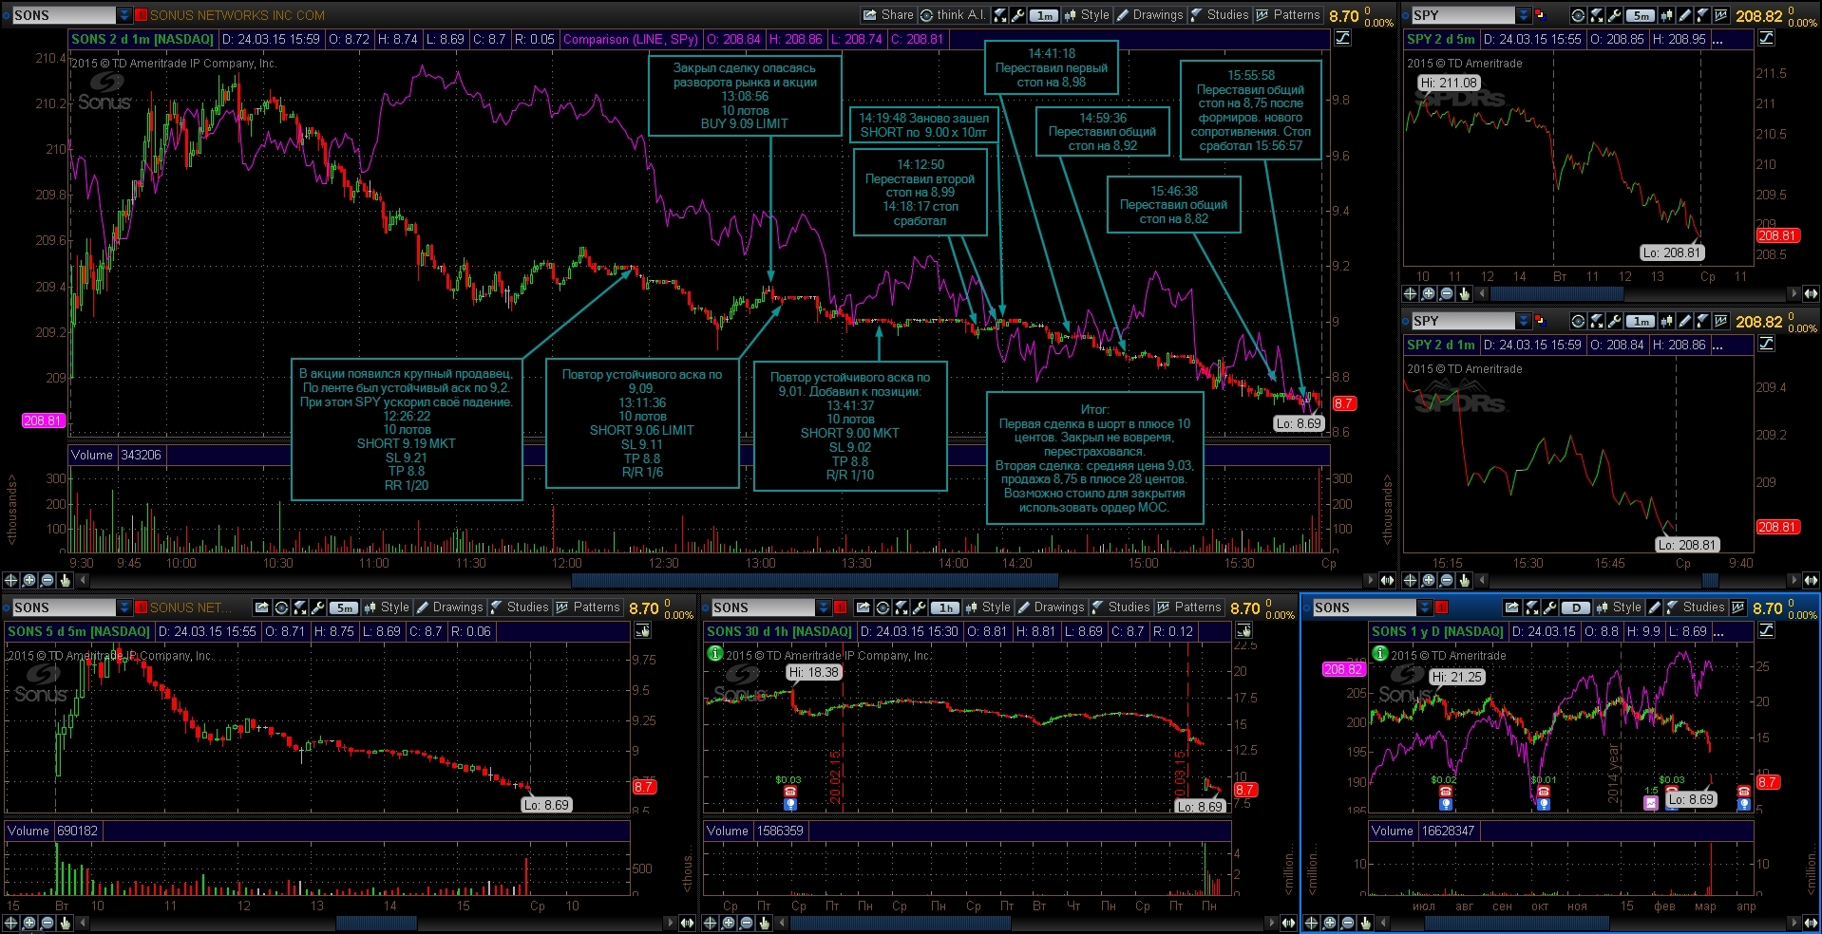This screenshot has width=1822, height=934.
Task: Click pointer-chart icon beside SONS 30 d 1h header
Action: tap(1243, 631)
